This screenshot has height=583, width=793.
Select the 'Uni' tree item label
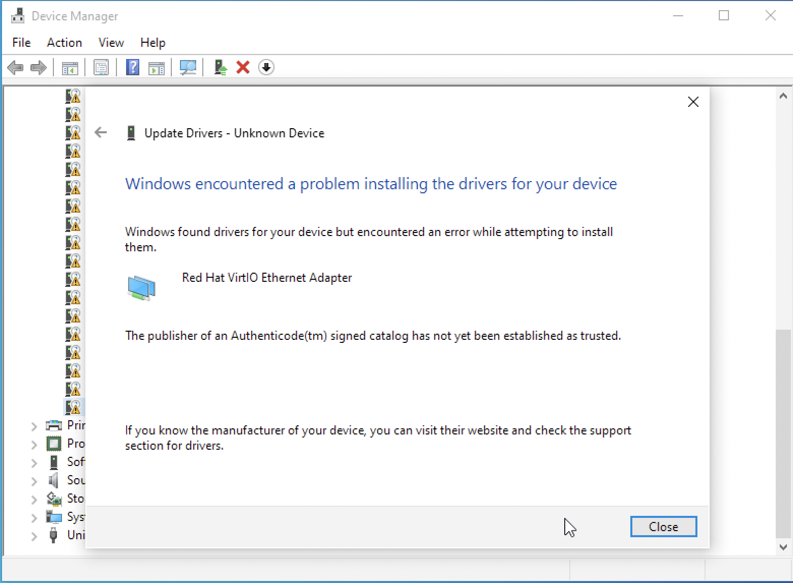(76, 535)
